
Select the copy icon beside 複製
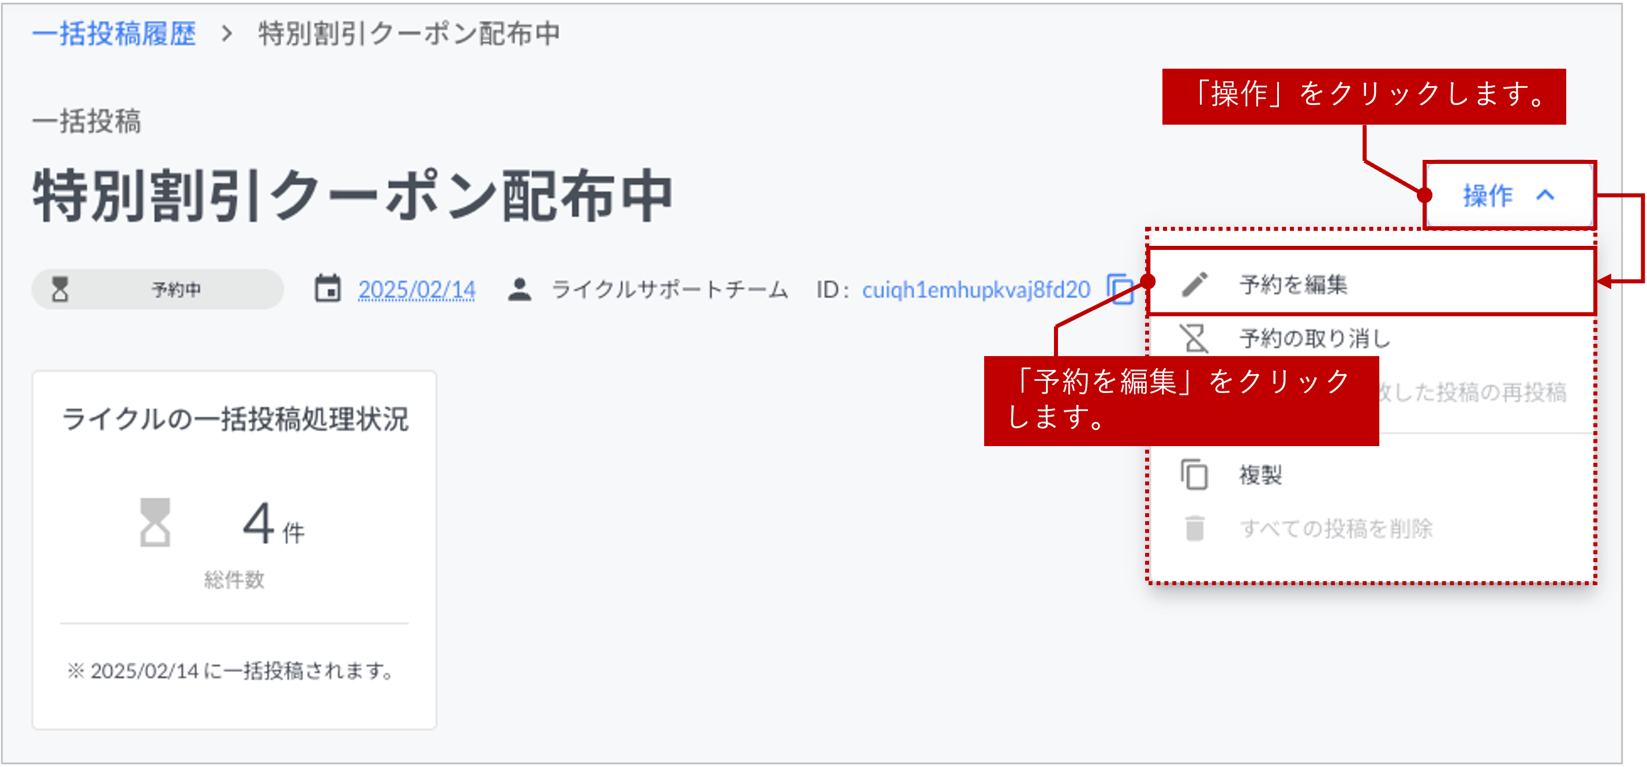[1195, 474]
